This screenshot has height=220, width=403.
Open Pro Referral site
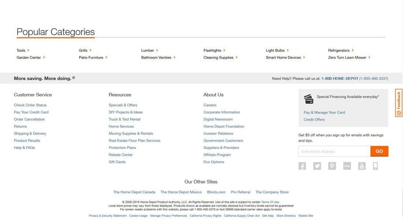click(x=241, y=192)
